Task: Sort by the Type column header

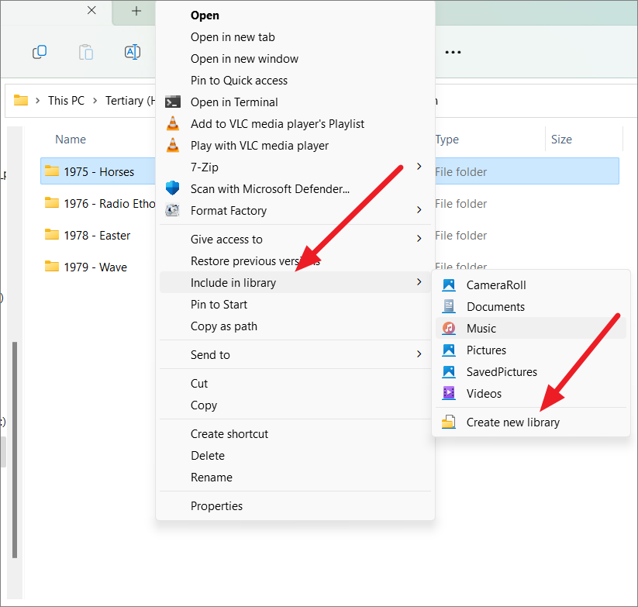Action: pyautogui.click(x=447, y=139)
